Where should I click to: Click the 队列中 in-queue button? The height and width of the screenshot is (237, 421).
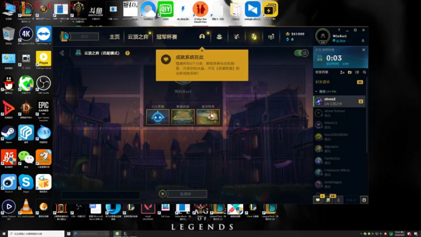tap(186, 194)
